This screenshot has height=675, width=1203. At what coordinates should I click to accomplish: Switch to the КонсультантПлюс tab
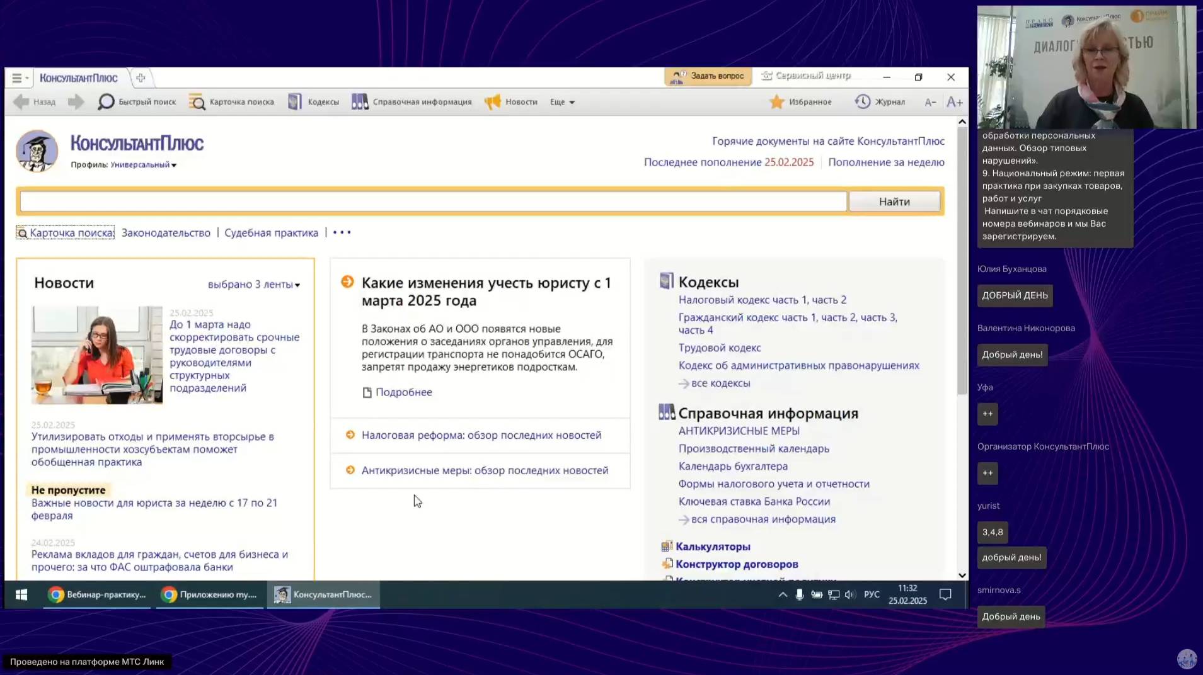point(79,78)
